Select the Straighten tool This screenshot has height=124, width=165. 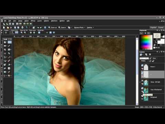pos(9,50)
